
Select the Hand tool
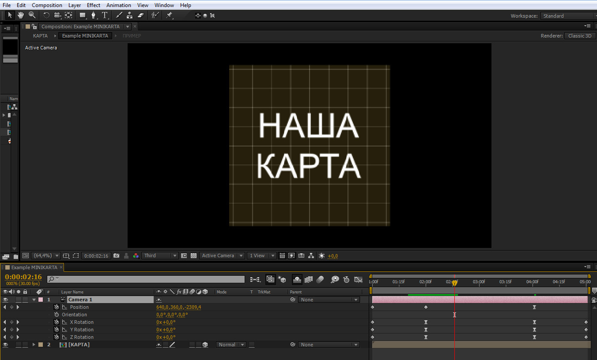pyautogui.click(x=21, y=15)
